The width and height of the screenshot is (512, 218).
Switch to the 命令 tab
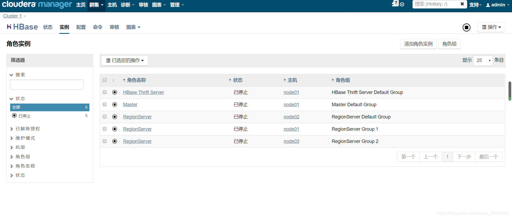98,27
